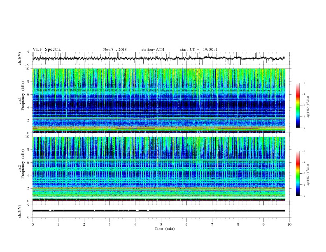Click the black ch.3 voltage trace bar
This screenshot has width=326, height=252.
158,211
